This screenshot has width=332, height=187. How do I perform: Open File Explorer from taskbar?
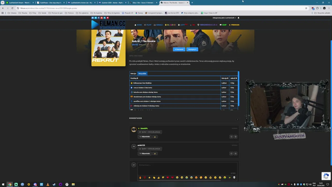[73, 184]
